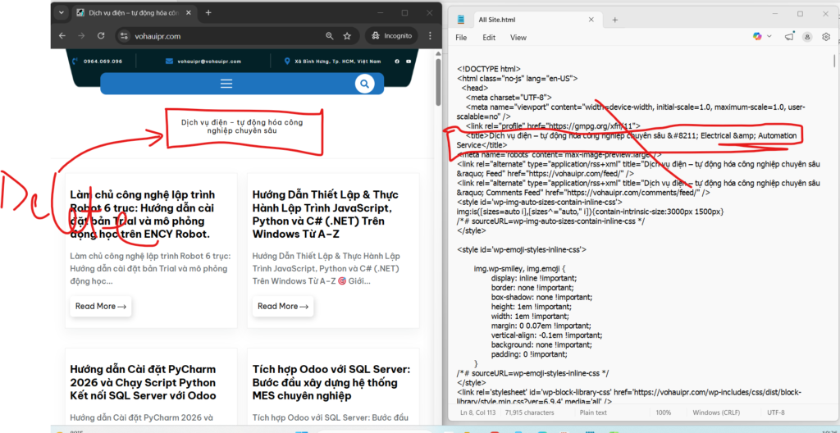Expand the Copilot dropdown in Notepad
Image resolution: width=840 pixels, height=433 pixels.
point(769,37)
